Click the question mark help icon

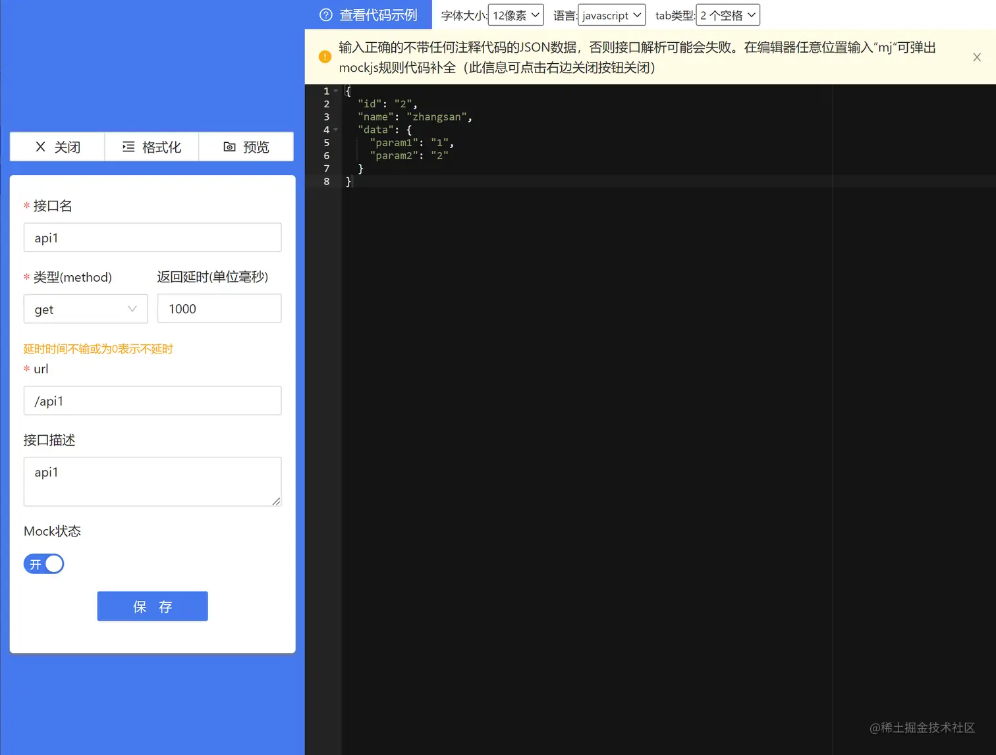pos(326,15)
